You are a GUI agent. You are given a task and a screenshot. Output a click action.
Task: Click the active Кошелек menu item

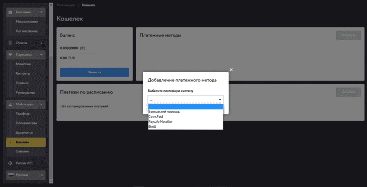[26, 142]
